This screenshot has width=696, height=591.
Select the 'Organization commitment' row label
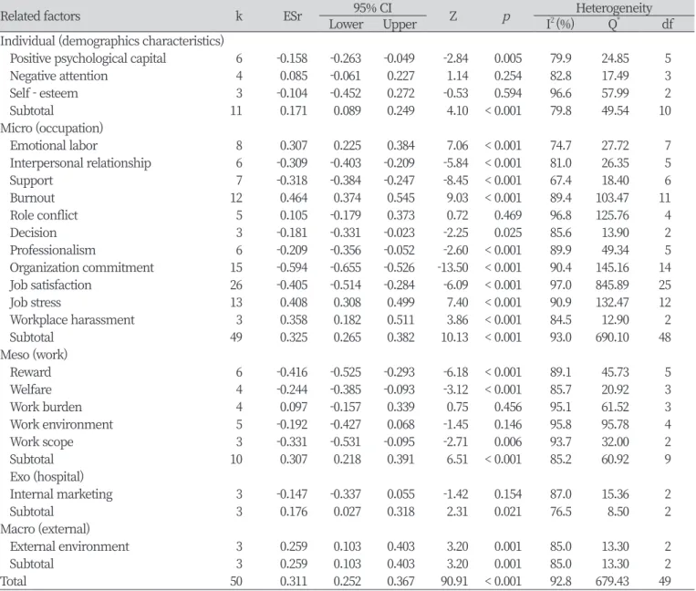tap(82, 267)
